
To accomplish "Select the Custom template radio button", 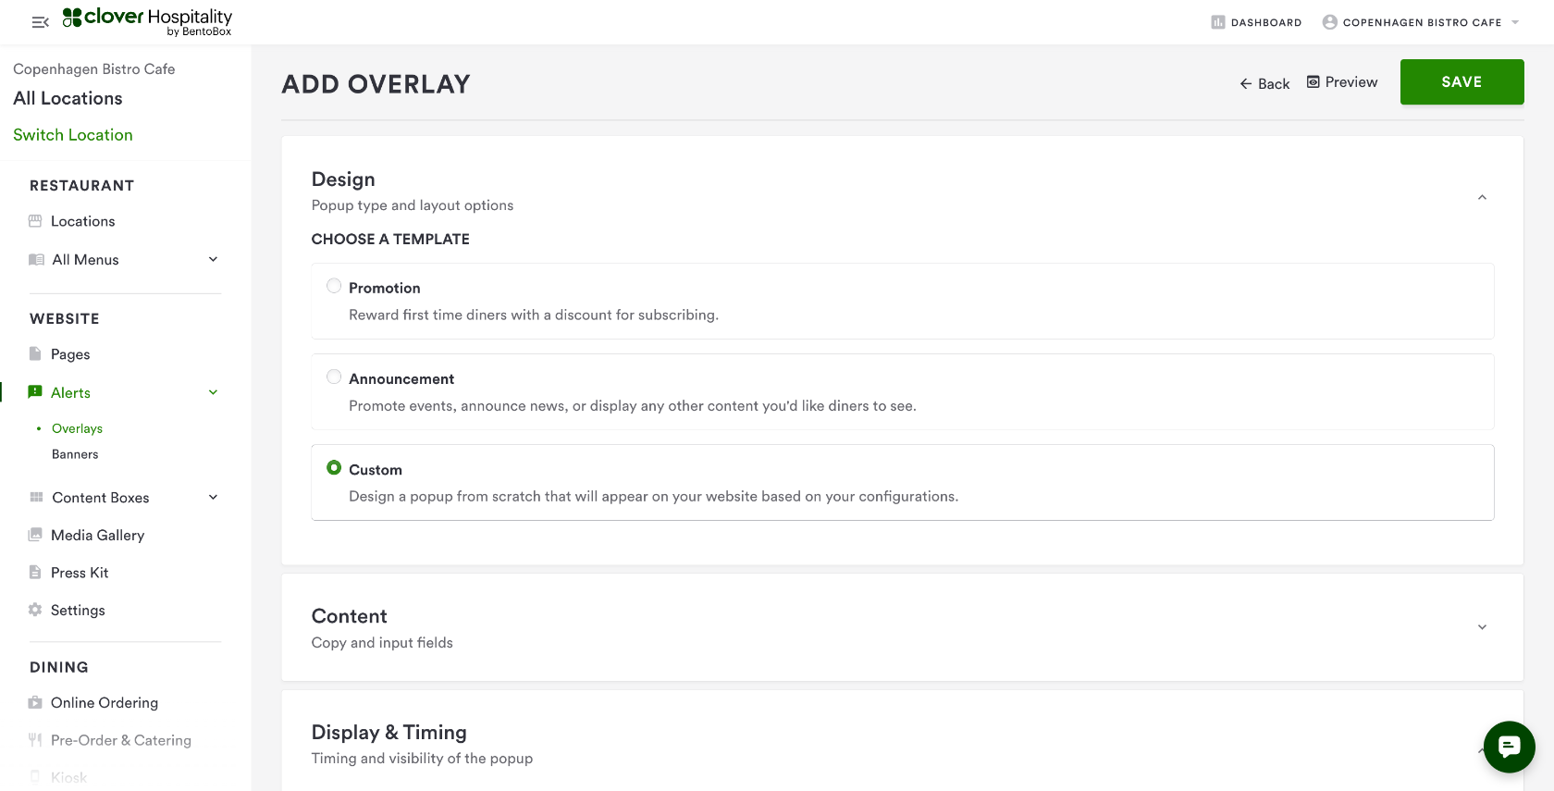I will point(334,468).
